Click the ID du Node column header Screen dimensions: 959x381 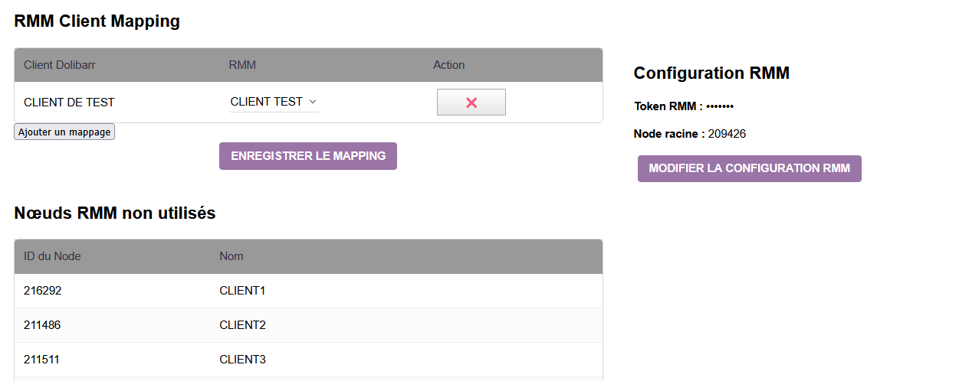tap(52, 256)
